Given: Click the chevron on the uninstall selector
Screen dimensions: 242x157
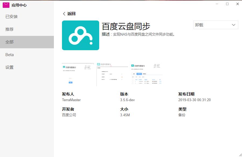Looking at the screenshot, I should (233, 25).
